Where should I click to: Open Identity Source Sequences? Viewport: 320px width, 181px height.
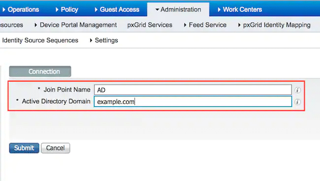(x=40, y=40)
